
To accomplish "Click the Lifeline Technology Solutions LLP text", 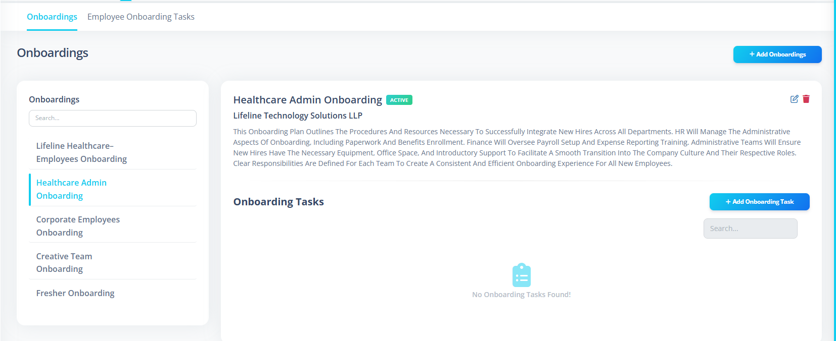I will point(298,116).
